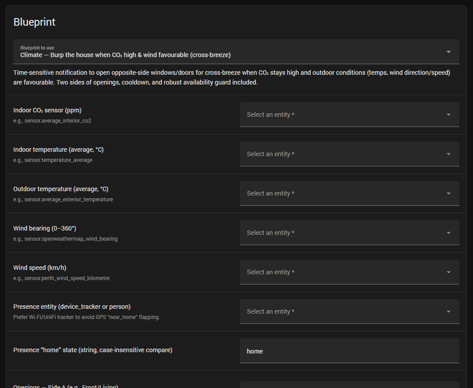
Task: Click the 'Wind bearing (0–360°)' label
Action: 45,228
